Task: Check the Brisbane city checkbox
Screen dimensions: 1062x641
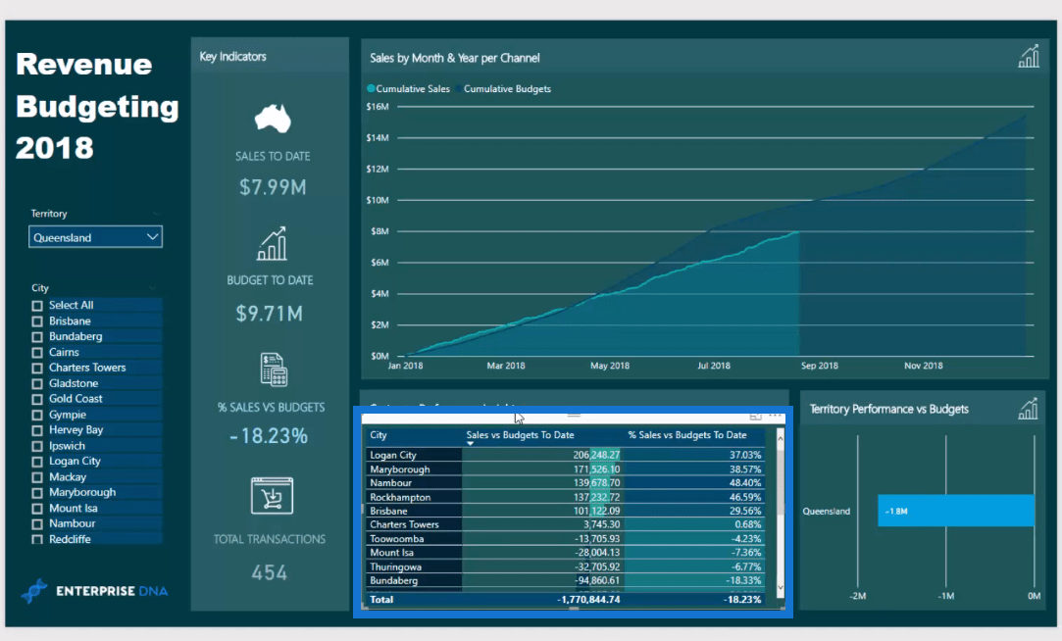Action: tap(37, 321)
